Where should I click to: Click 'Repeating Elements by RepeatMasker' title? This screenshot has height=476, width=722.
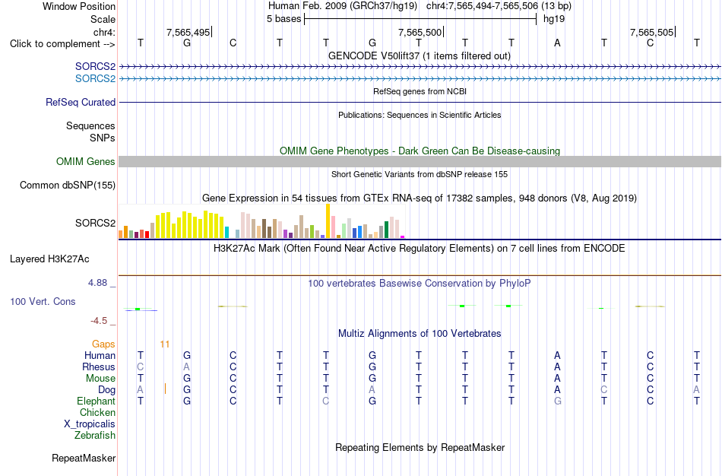(420, 447)
